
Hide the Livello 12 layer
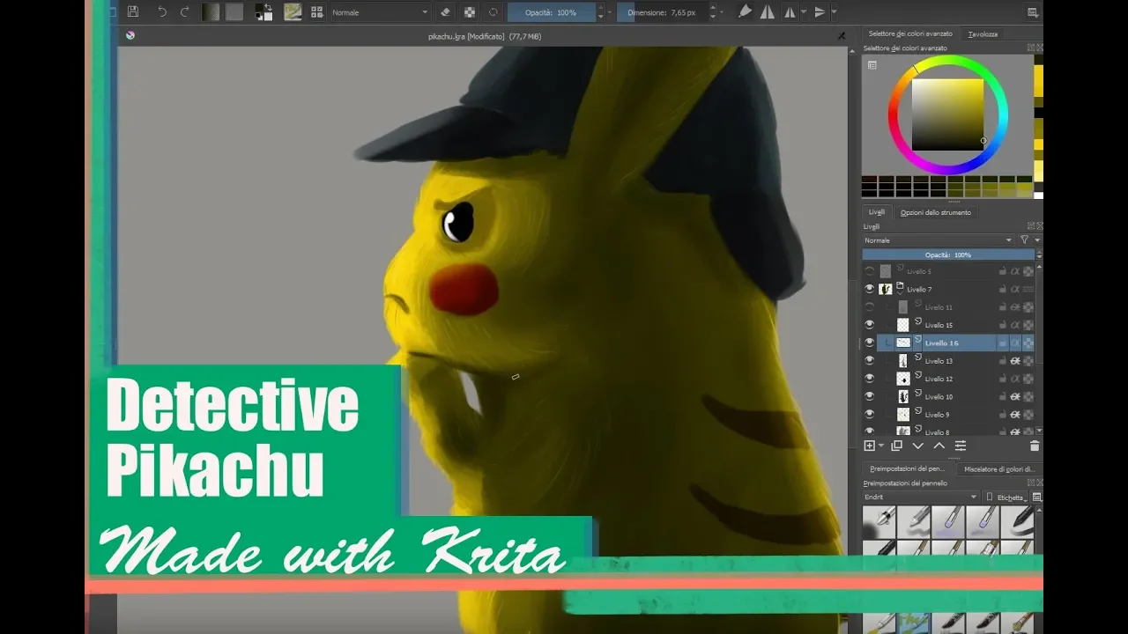[x=870, y=379]
